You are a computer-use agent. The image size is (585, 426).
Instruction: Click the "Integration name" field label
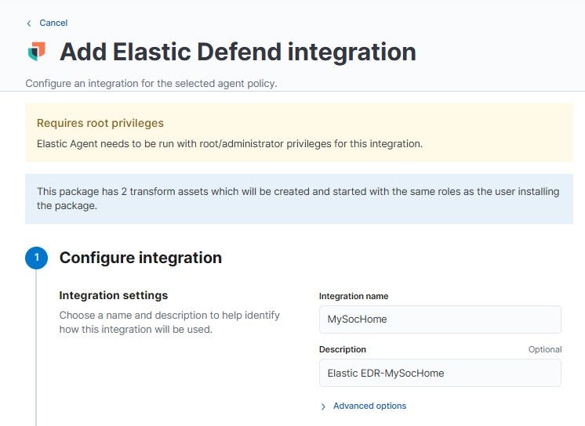click(354, 296)
